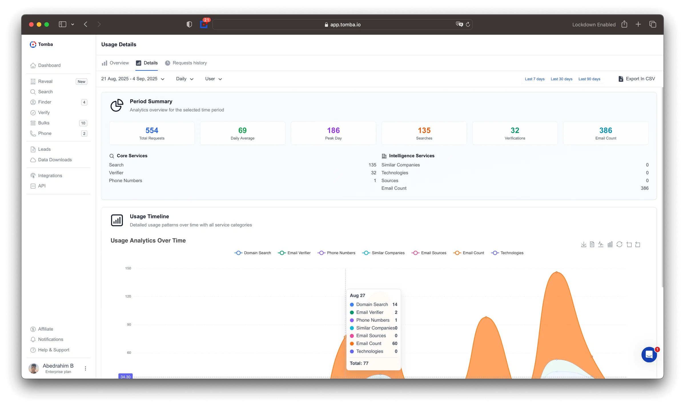
Task: Select the Last 30 days range
Action: tap(561, 79)
